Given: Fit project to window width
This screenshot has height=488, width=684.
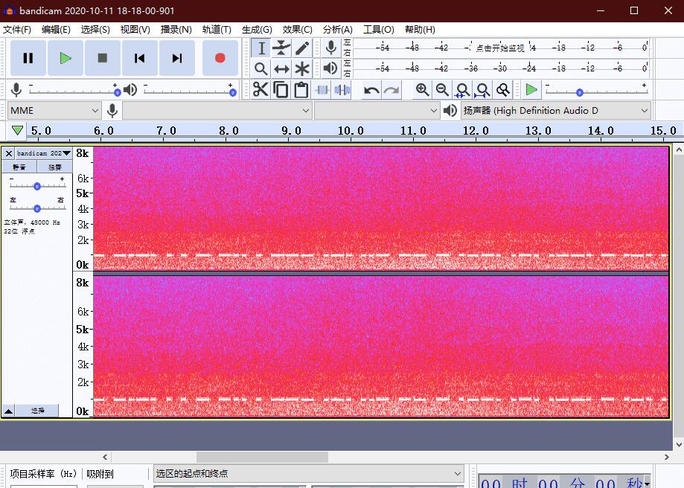Looking at the screenshot, I should pyautogui.click(x=482, y=90).
